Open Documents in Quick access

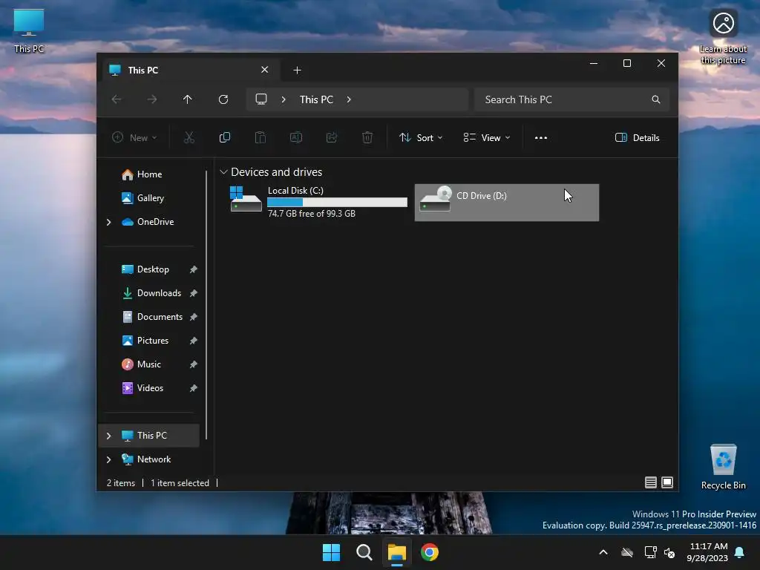pos(160,317)
